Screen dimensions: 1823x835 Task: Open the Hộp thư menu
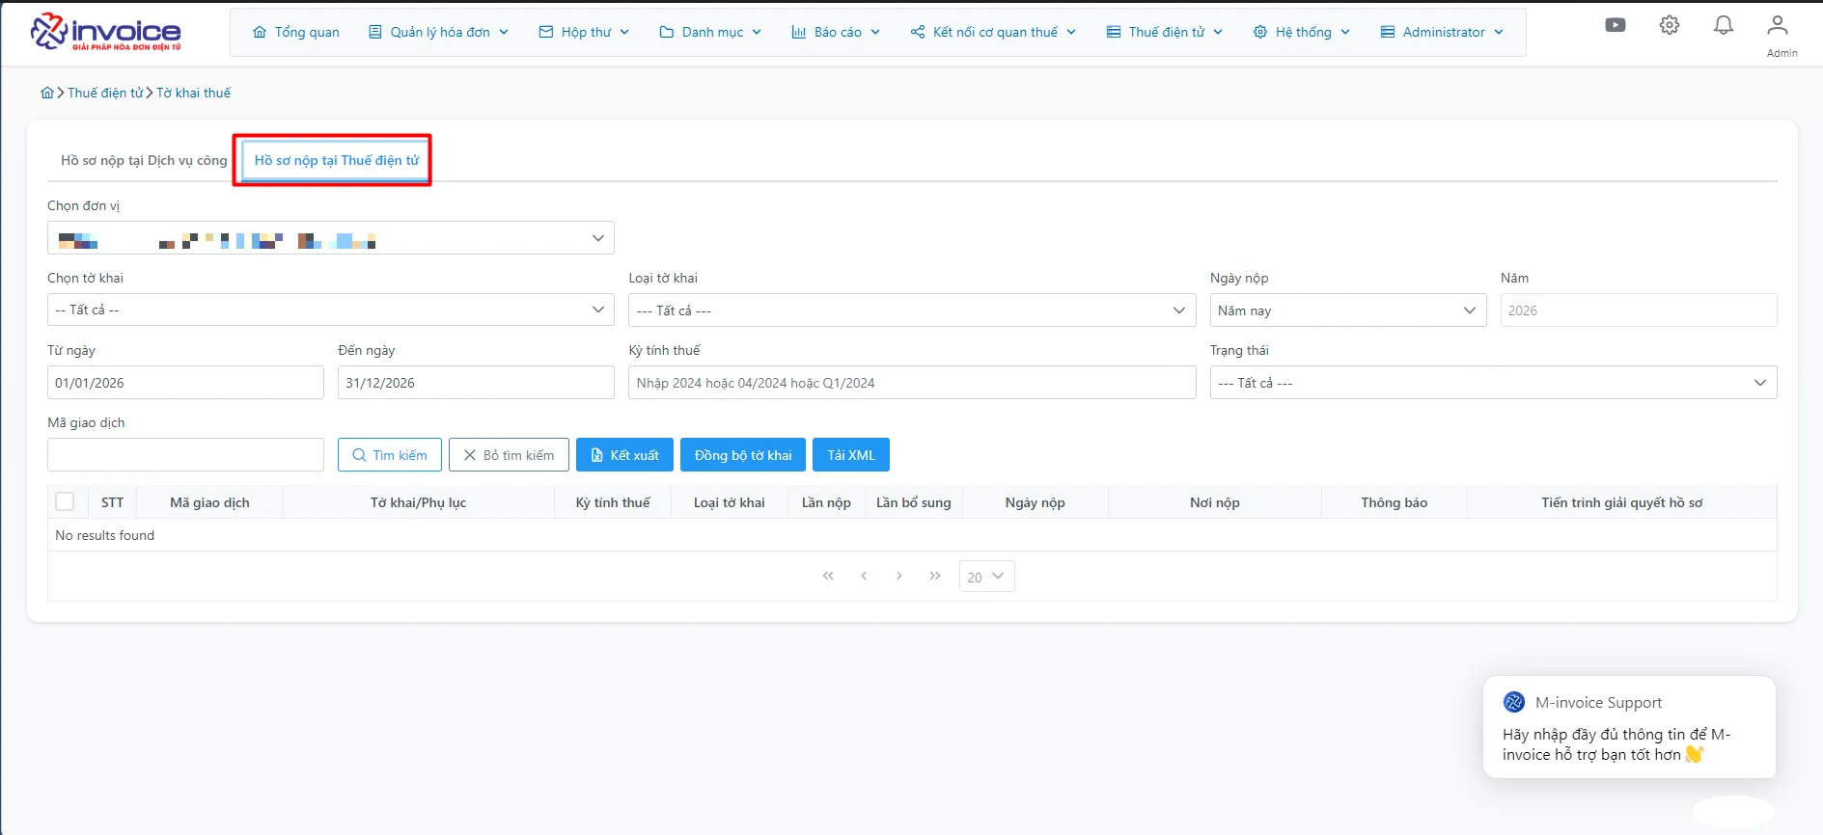point(585,32)
